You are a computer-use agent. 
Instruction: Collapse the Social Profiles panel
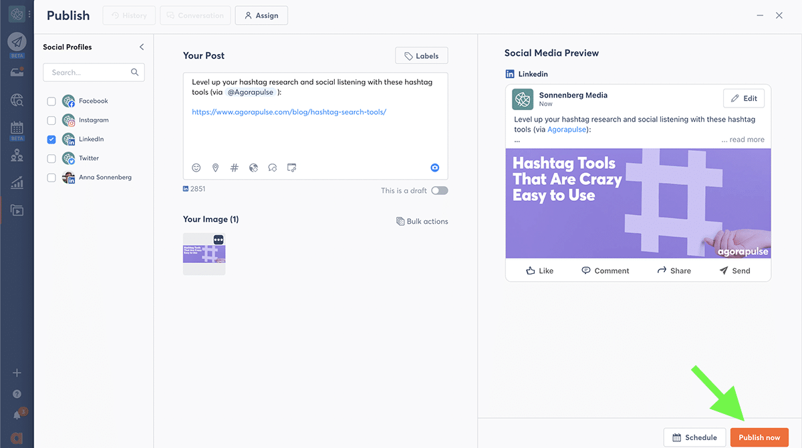coord(142,47)
